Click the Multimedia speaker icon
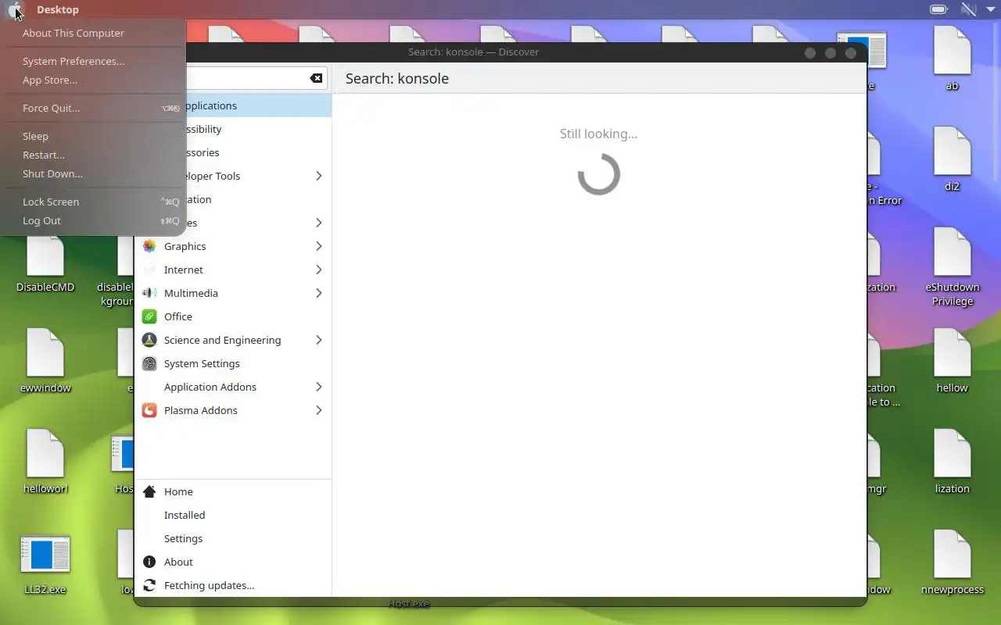Image resolution: width=1001 pixels, height=625 pixels. click(x=149, y=293)
